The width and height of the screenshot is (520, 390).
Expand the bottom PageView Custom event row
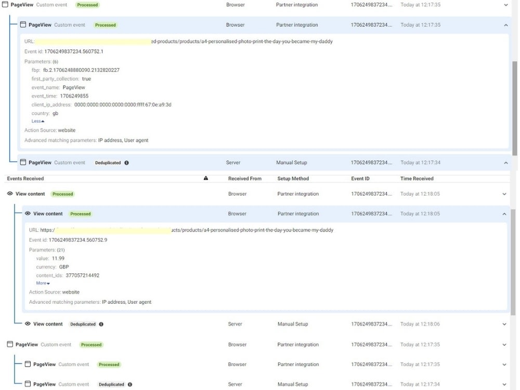click(504, 344)
